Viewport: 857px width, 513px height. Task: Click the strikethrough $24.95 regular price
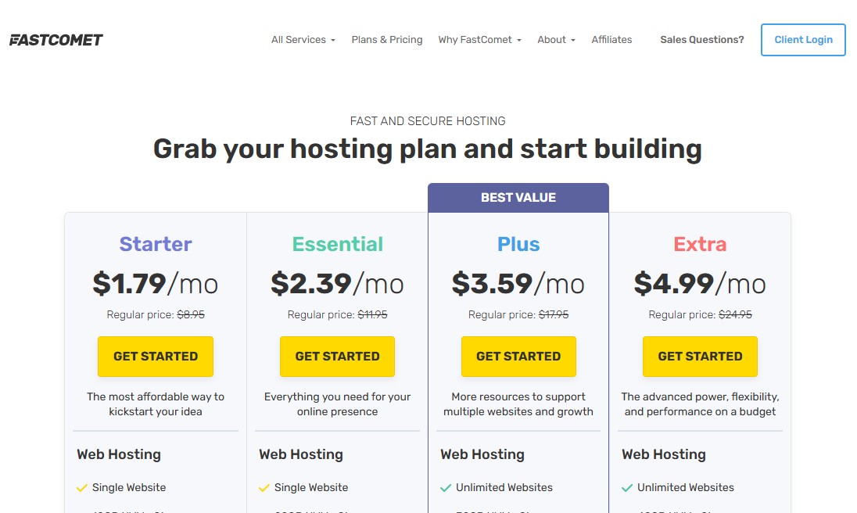click(x=734, y=314)
